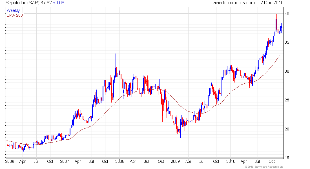310x169 pixels.
Task: Open the www.fullermoney.com link
Action: (x=233, y=3)
